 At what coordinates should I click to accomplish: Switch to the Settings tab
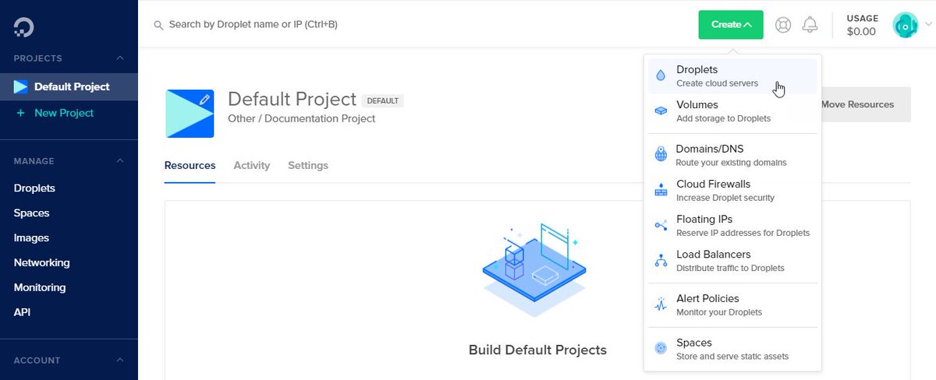tap(308, 166)
